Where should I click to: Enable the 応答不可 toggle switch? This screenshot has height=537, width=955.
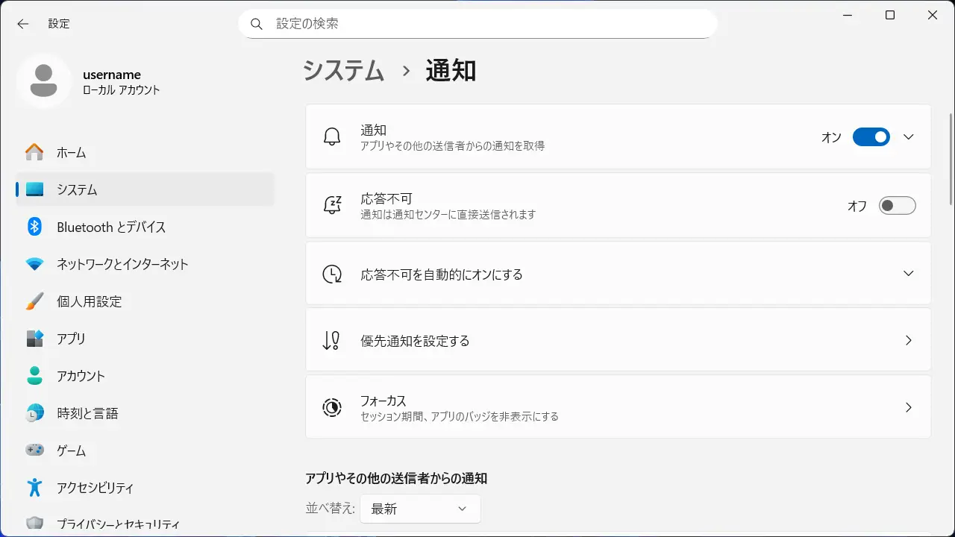pyautogui.click(x=897, y=206)
